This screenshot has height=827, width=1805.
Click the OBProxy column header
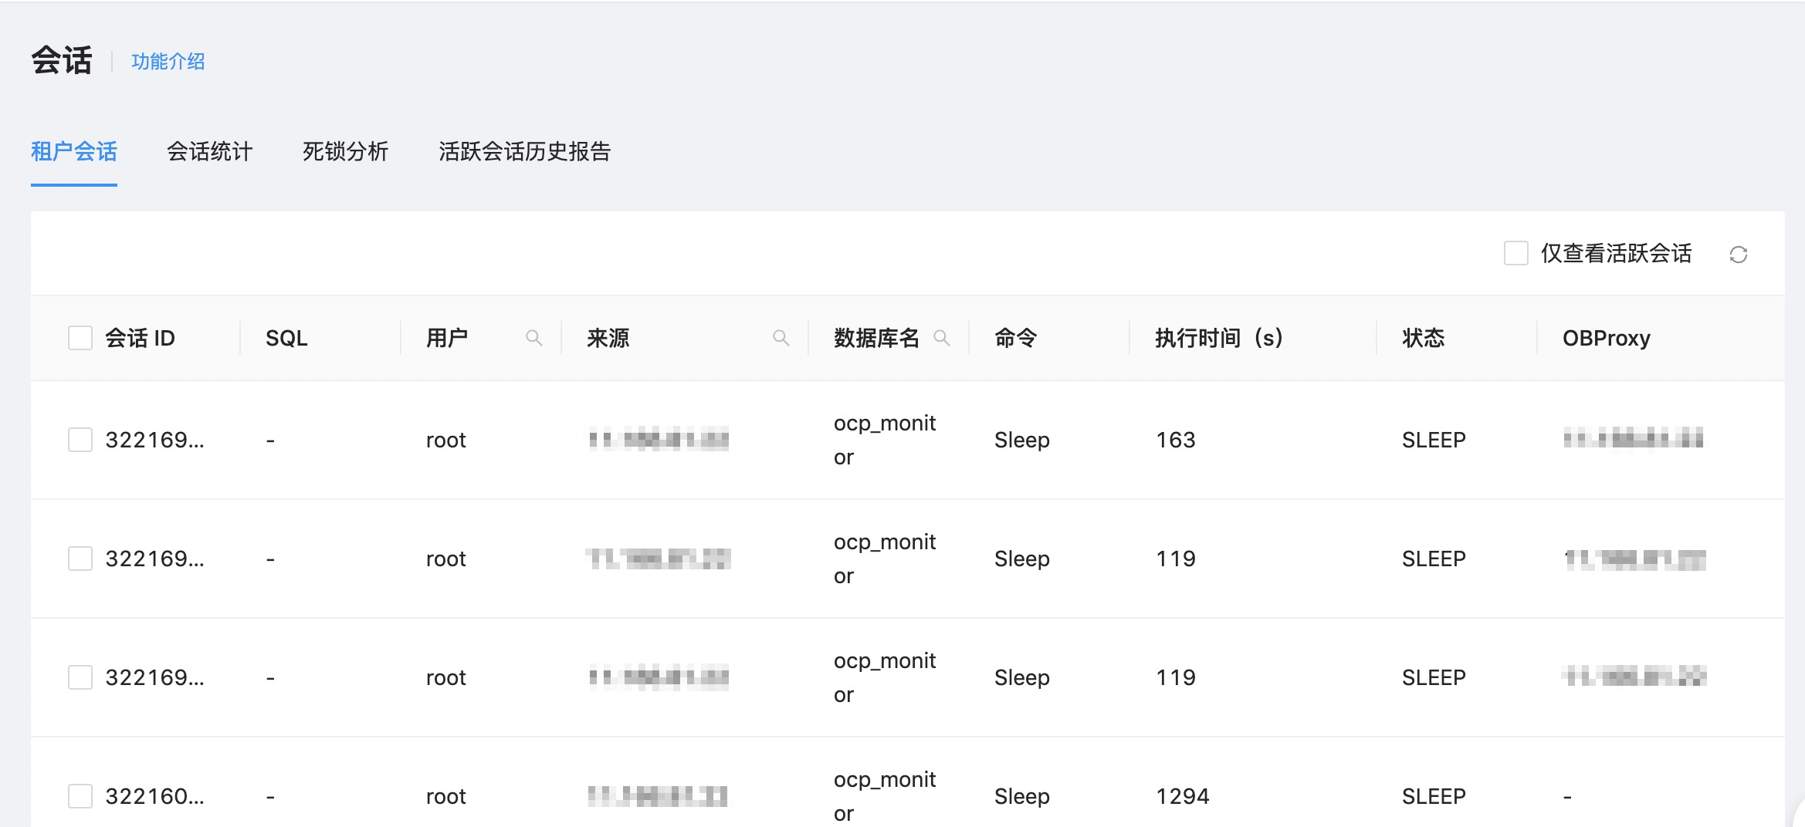click(1606, 338)
